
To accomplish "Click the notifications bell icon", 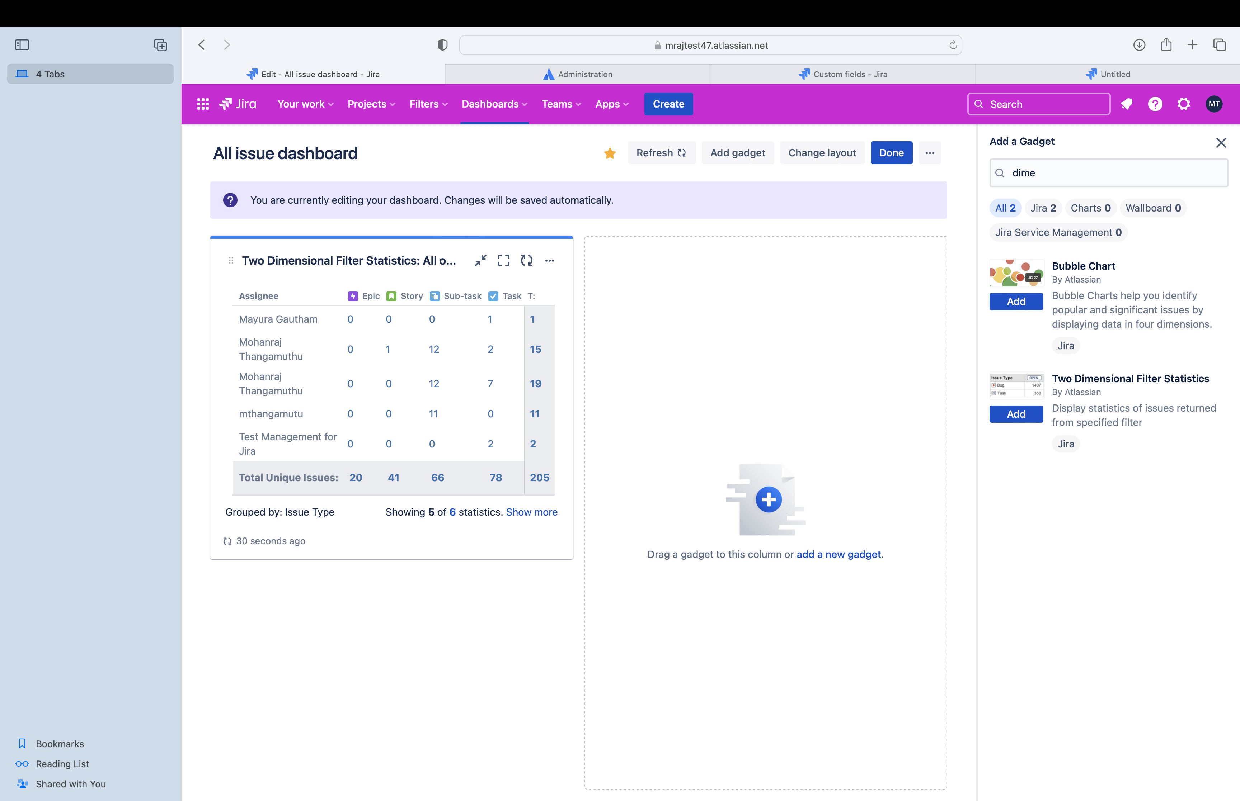I will 1127,104.
